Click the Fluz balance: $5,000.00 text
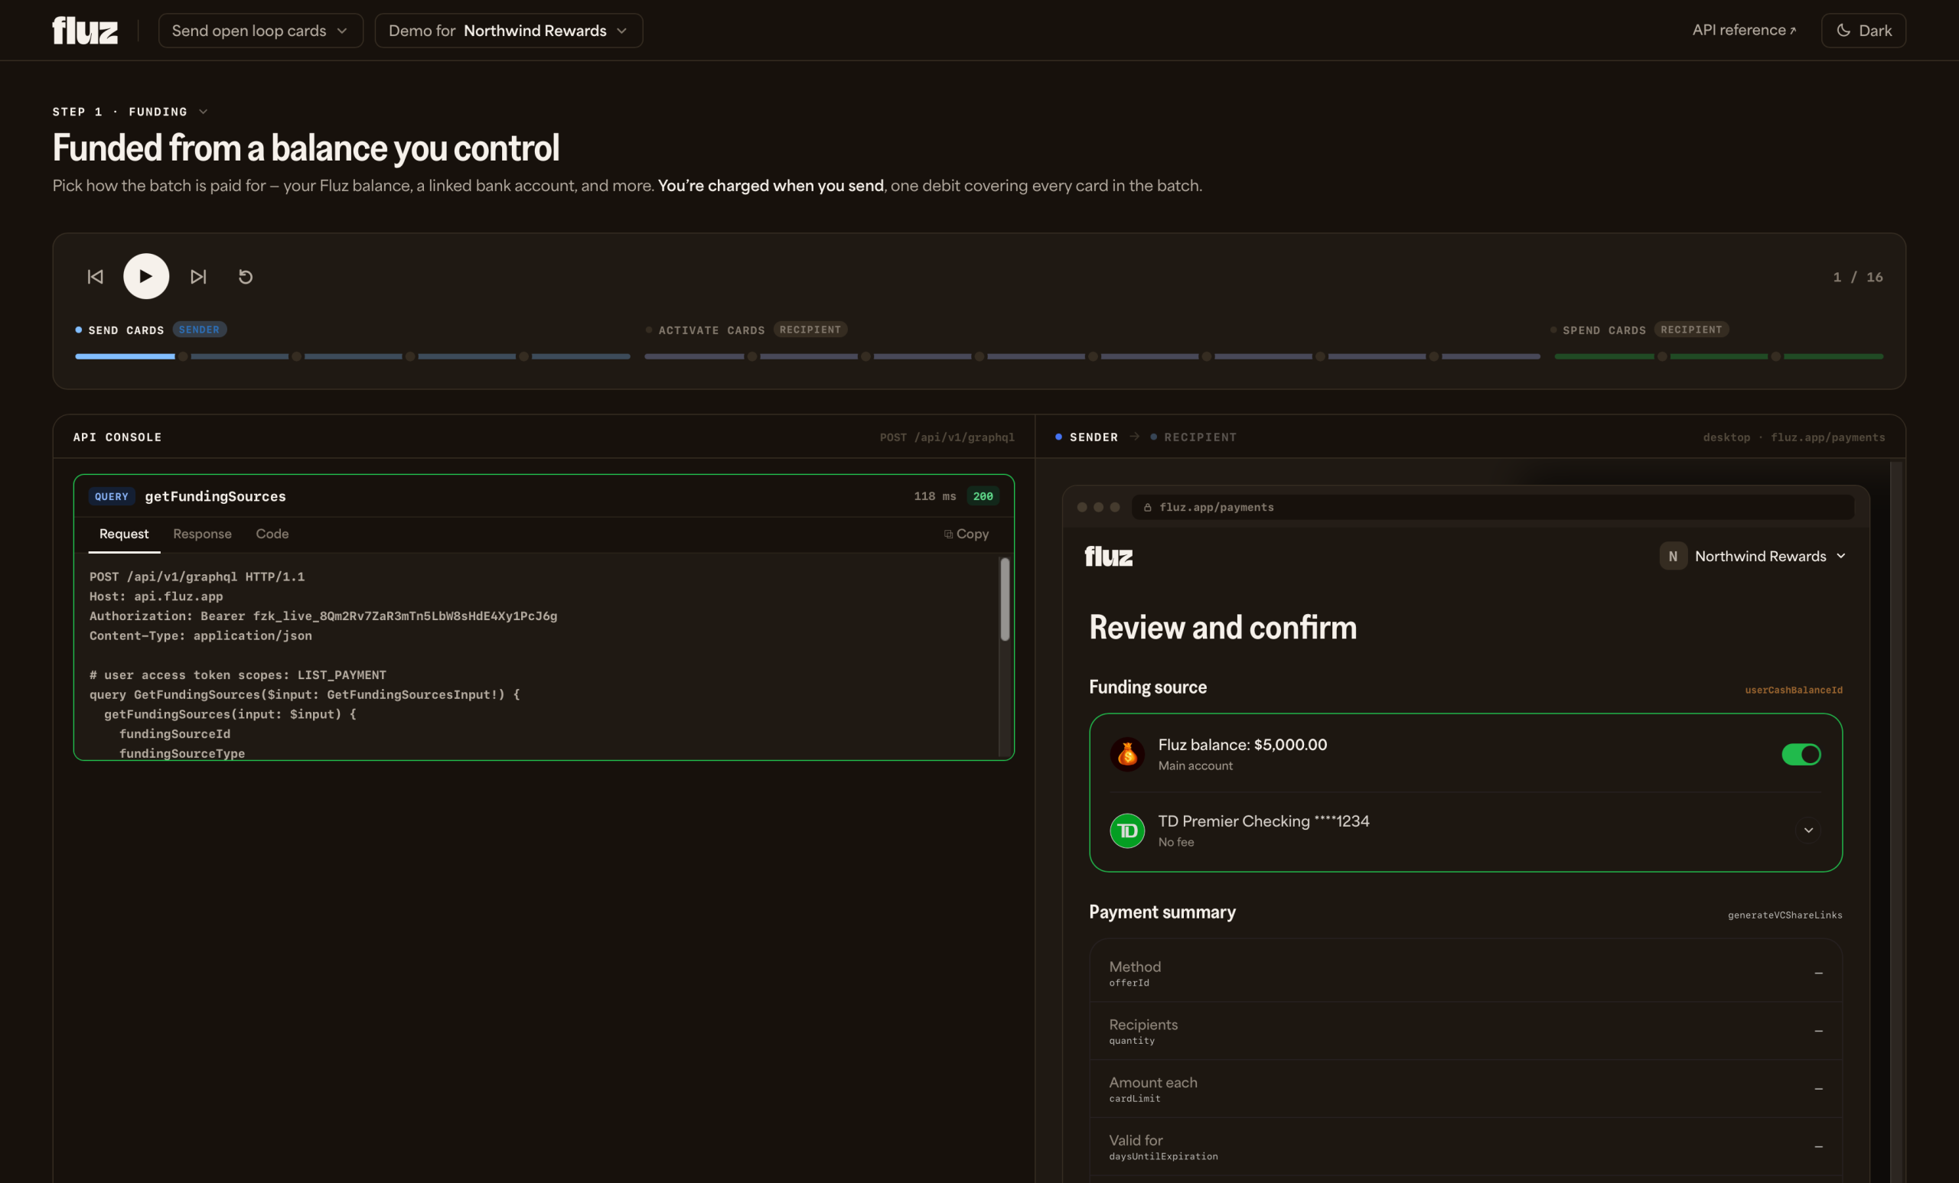This screenshot has height=1183, width=1959. click(x=1242, y=744)
